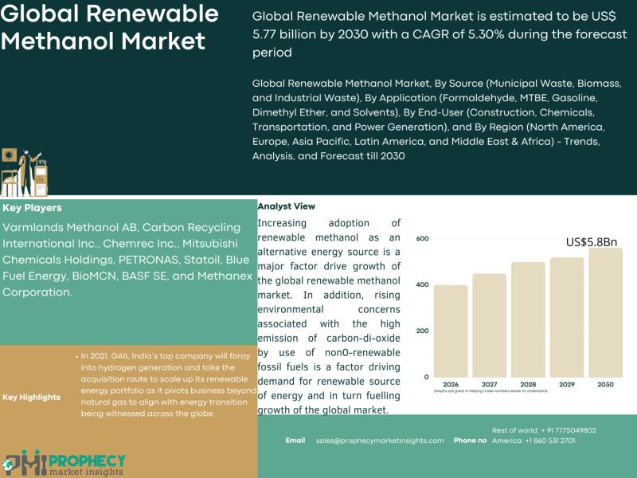Click the 'Analysis, and Forecast till 2030' line

click(328, 155)
